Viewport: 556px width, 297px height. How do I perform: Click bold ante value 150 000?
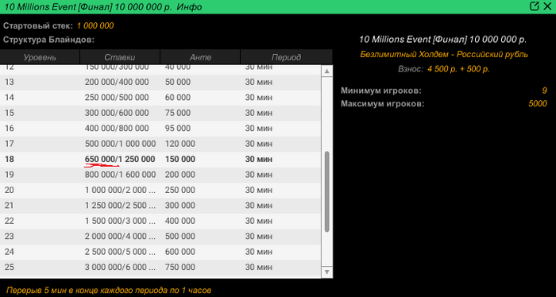coord(180,160)
